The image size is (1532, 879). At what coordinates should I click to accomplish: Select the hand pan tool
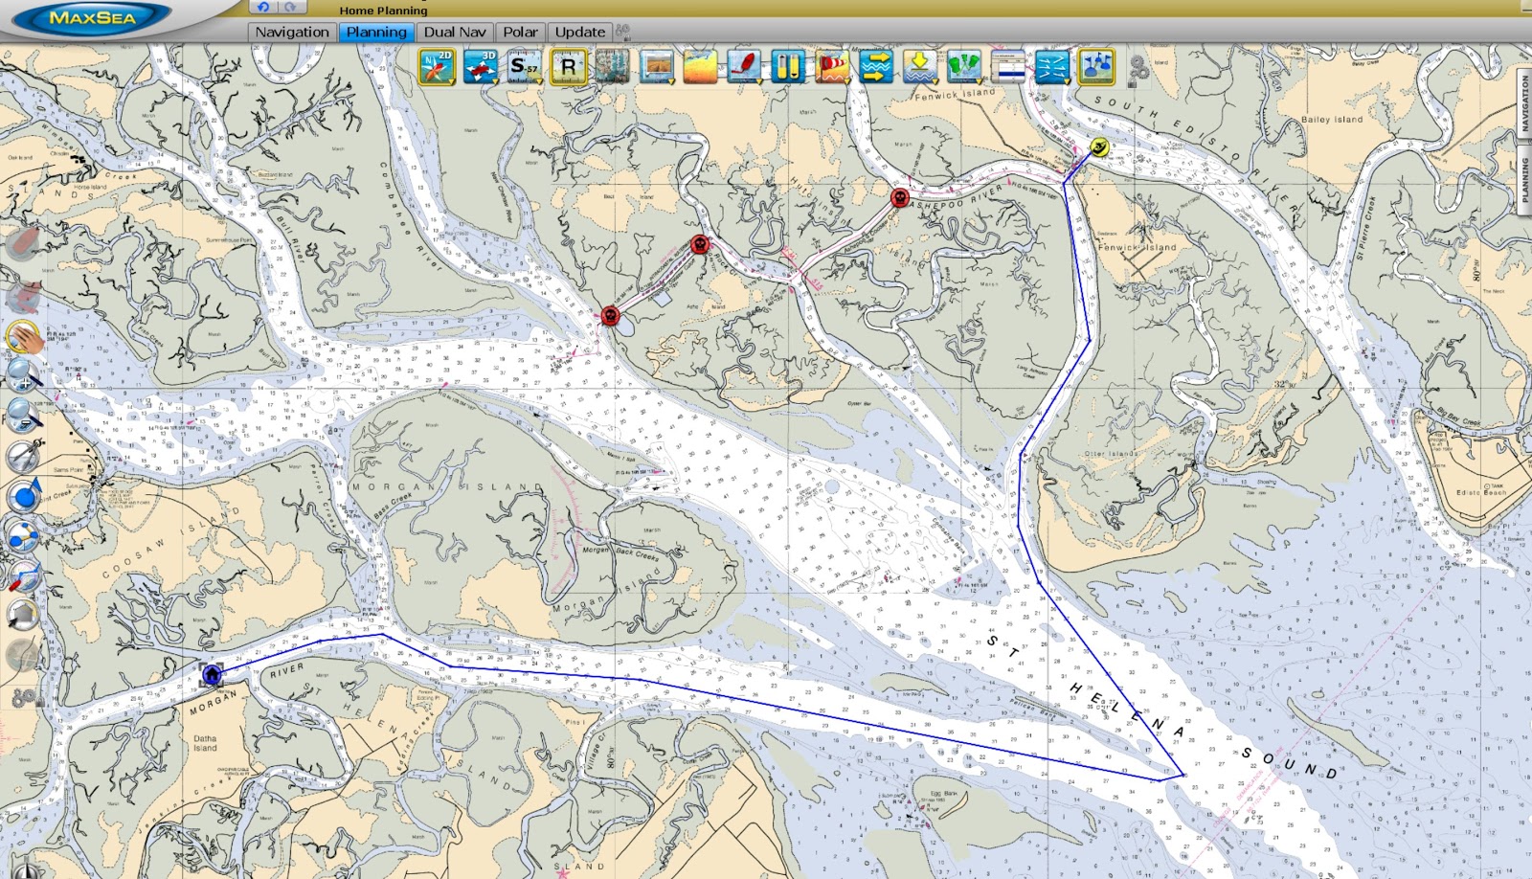coord(24,338)
